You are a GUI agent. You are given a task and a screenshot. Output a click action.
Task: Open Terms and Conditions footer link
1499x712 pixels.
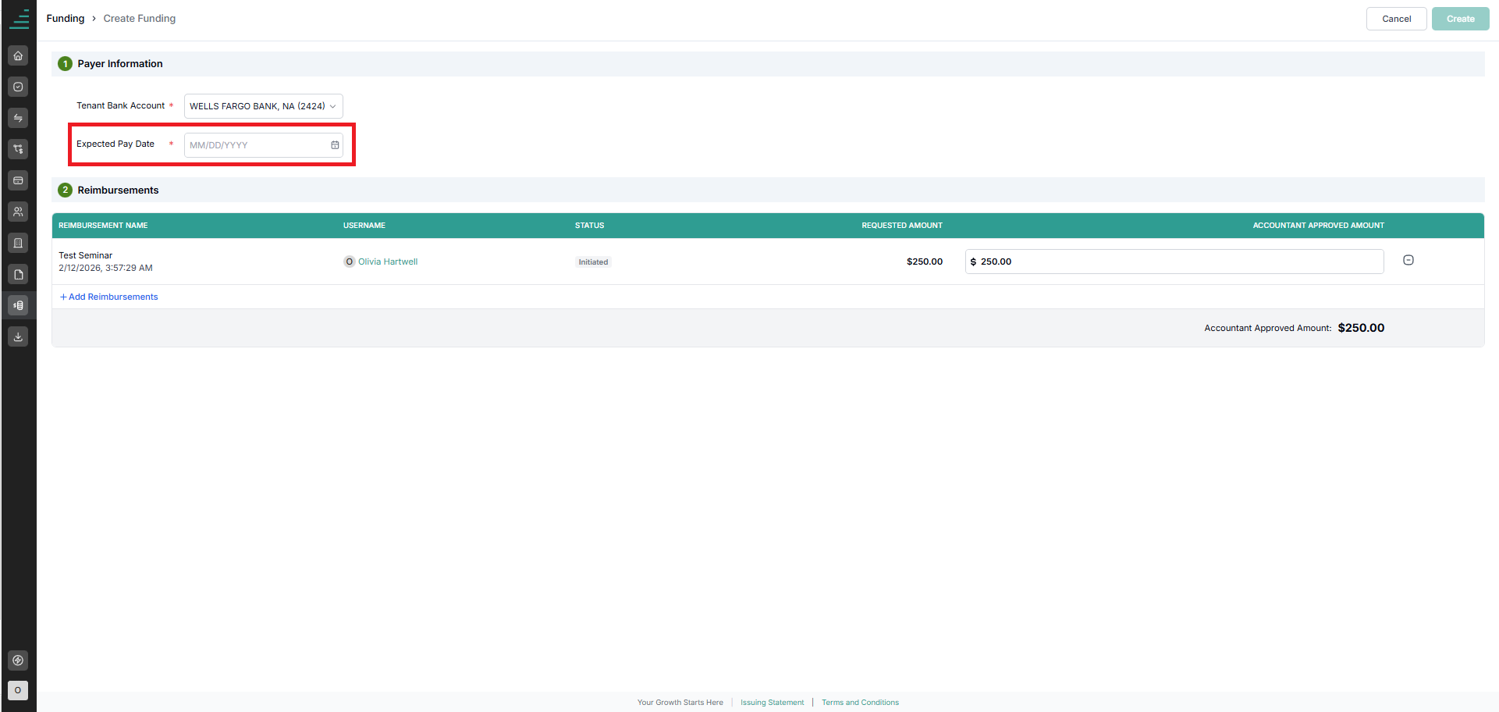[x=860, y=703]
